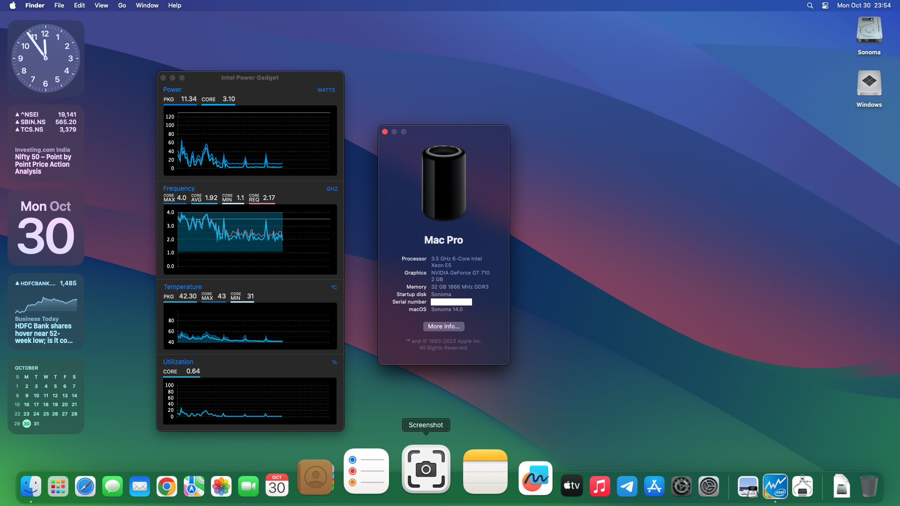The width and height of the screenshot is (900, 506).
Task: Open the Window menu
Action: 147,6
